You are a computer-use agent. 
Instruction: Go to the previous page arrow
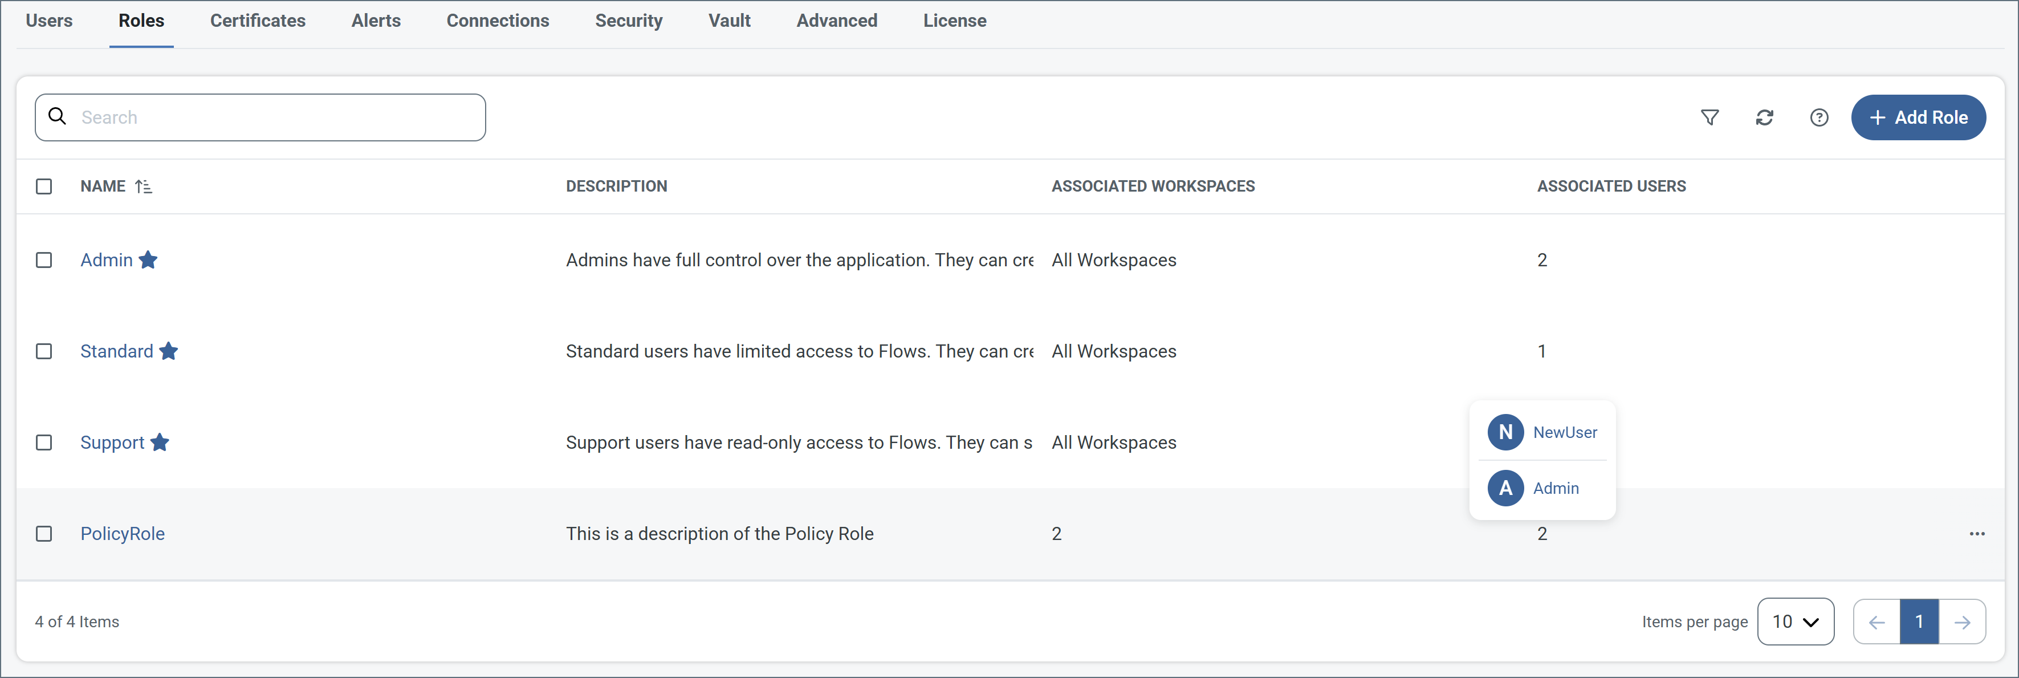(1876, 622)
